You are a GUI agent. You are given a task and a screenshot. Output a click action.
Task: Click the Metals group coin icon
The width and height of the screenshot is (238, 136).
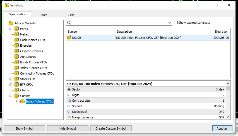16,34
